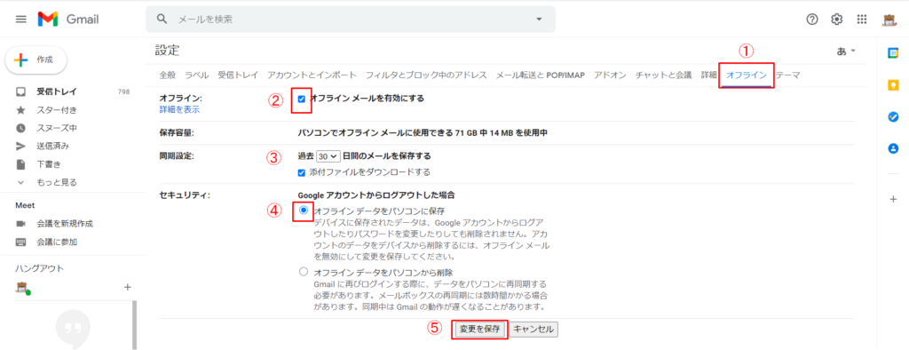Switch to フィルタとブロック中のアドレス tab
The image size is (909, 350).
coord(426,75)
